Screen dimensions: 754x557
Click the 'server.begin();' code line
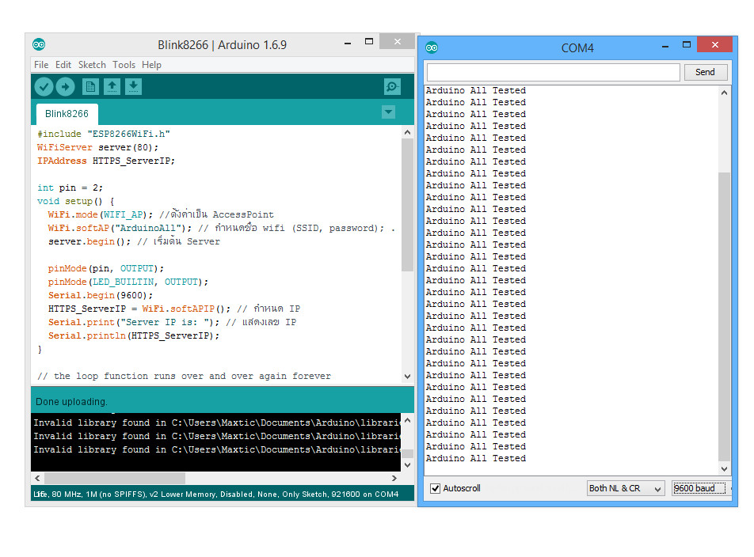(89, 241)
